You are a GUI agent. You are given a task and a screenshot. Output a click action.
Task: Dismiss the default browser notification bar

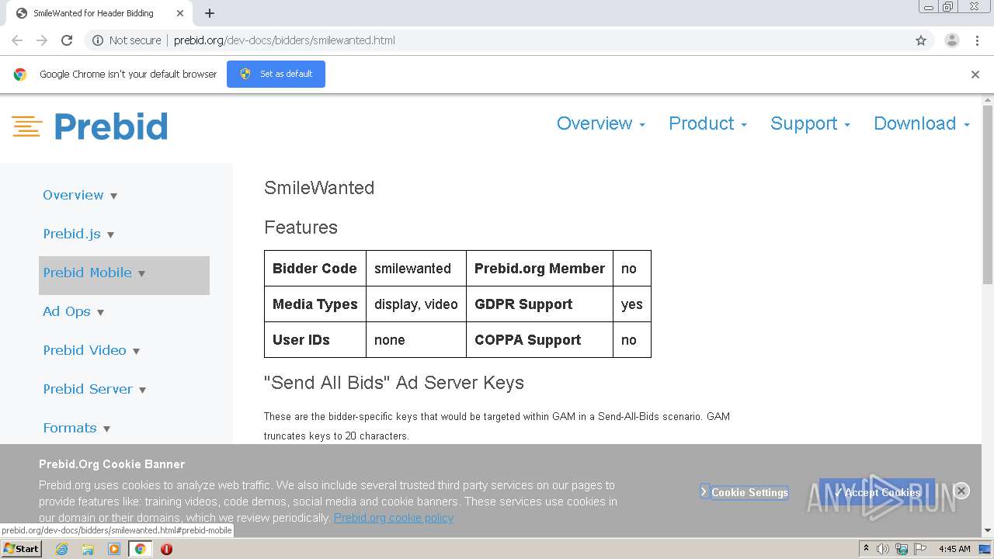click(x=975, y=75)
